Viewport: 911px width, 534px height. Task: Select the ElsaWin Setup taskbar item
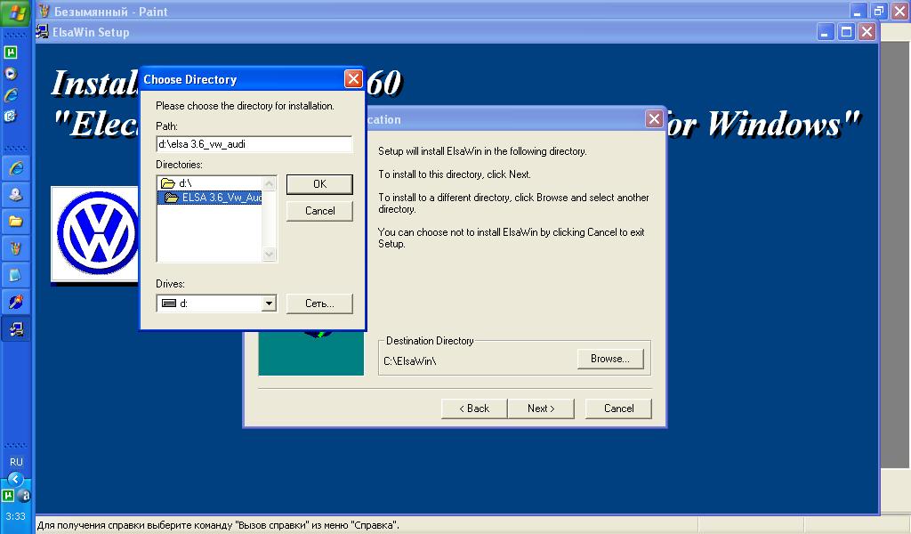[16, 329]
